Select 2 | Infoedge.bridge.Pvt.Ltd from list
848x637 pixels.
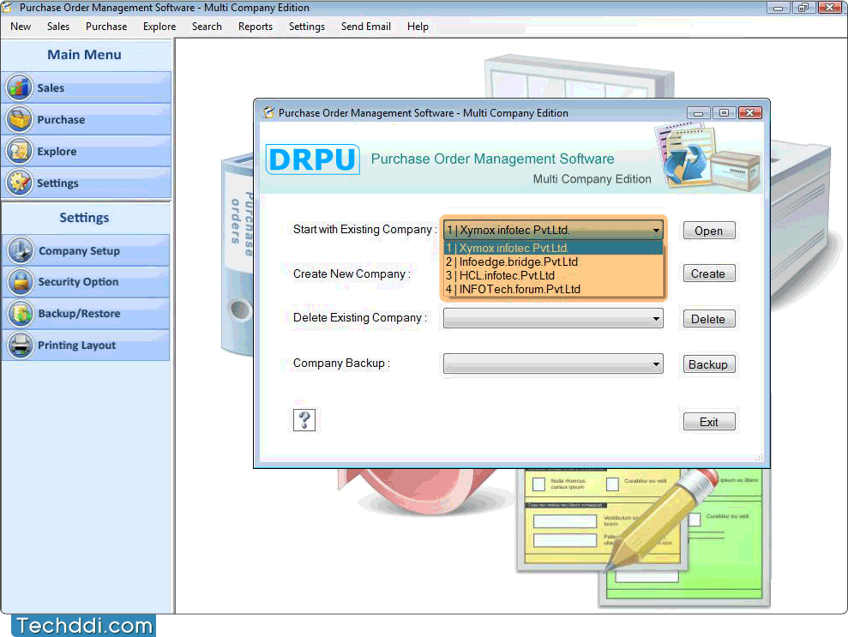(x=553, y=261)
